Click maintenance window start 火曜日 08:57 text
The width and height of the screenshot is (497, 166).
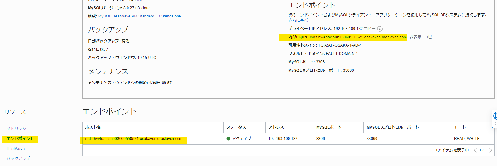coord(160,83)
